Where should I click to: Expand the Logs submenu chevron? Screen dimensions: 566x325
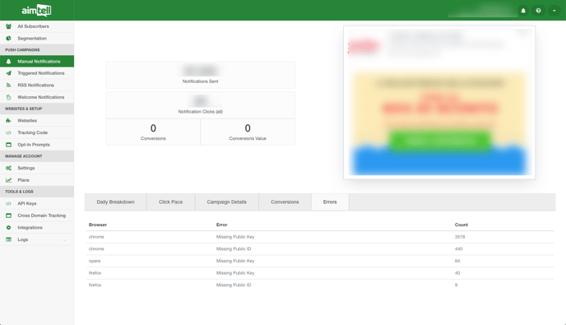(65, 240)
